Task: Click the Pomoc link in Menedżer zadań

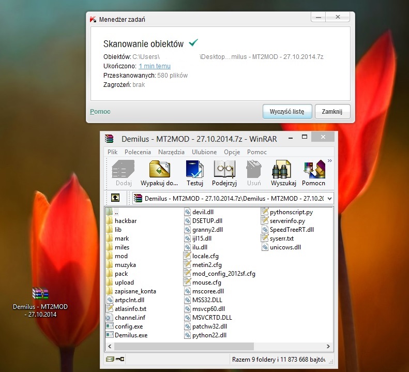Action: 100,111
